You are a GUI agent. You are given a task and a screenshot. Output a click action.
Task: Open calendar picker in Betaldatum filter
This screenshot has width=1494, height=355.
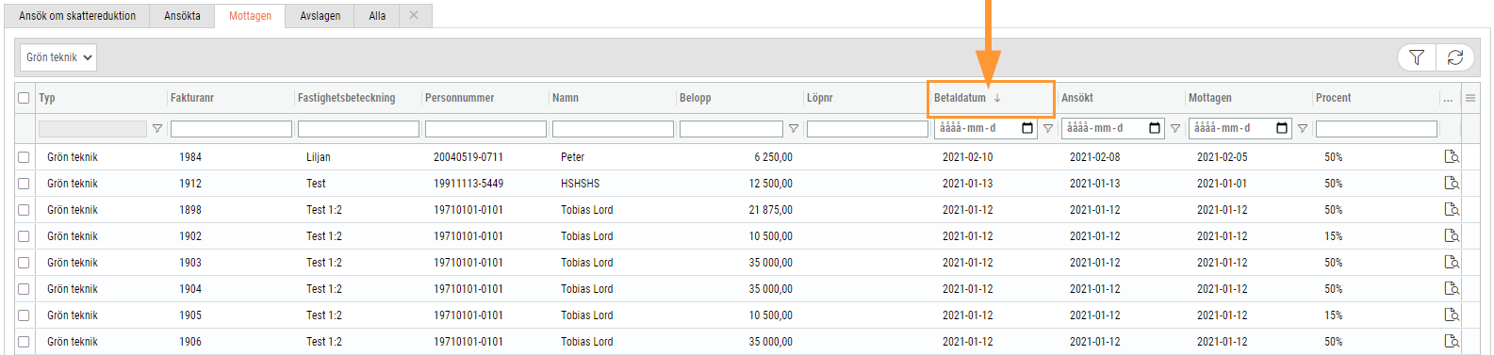[x=1027, y=128]
